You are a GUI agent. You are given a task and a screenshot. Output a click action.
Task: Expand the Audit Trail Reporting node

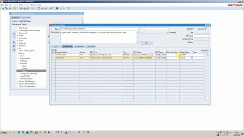point(20,73)
